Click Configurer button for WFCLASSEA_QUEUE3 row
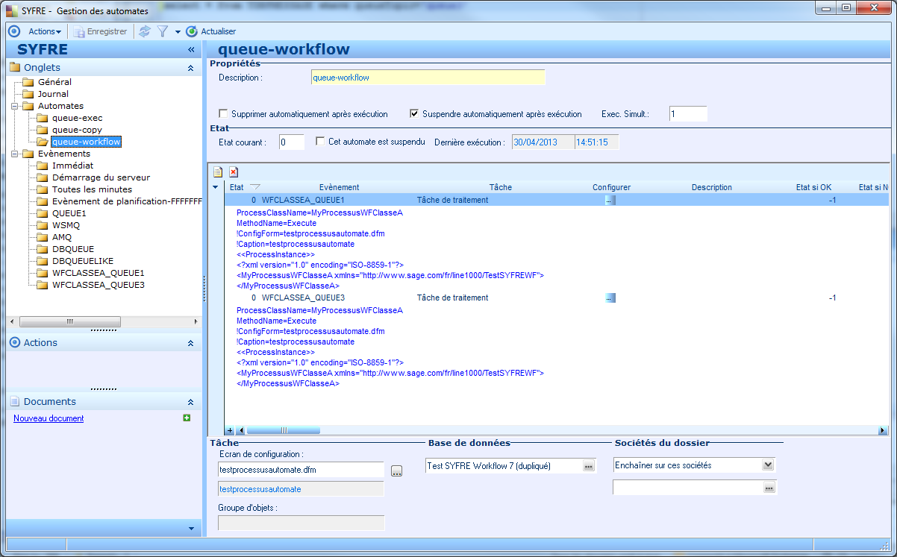Viewport: 897px width, 557px height. pyautogui.click(x=610, y=298)
